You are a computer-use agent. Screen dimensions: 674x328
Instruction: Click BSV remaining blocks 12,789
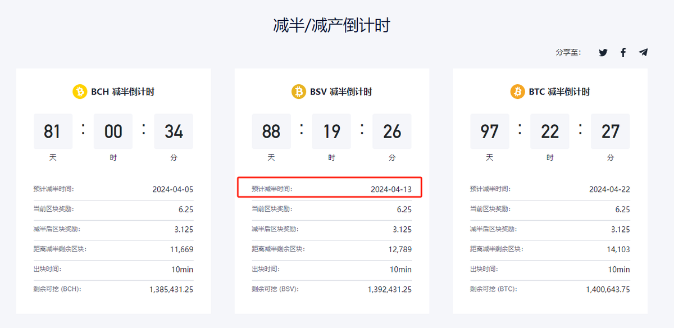click(x=400, y=249)
